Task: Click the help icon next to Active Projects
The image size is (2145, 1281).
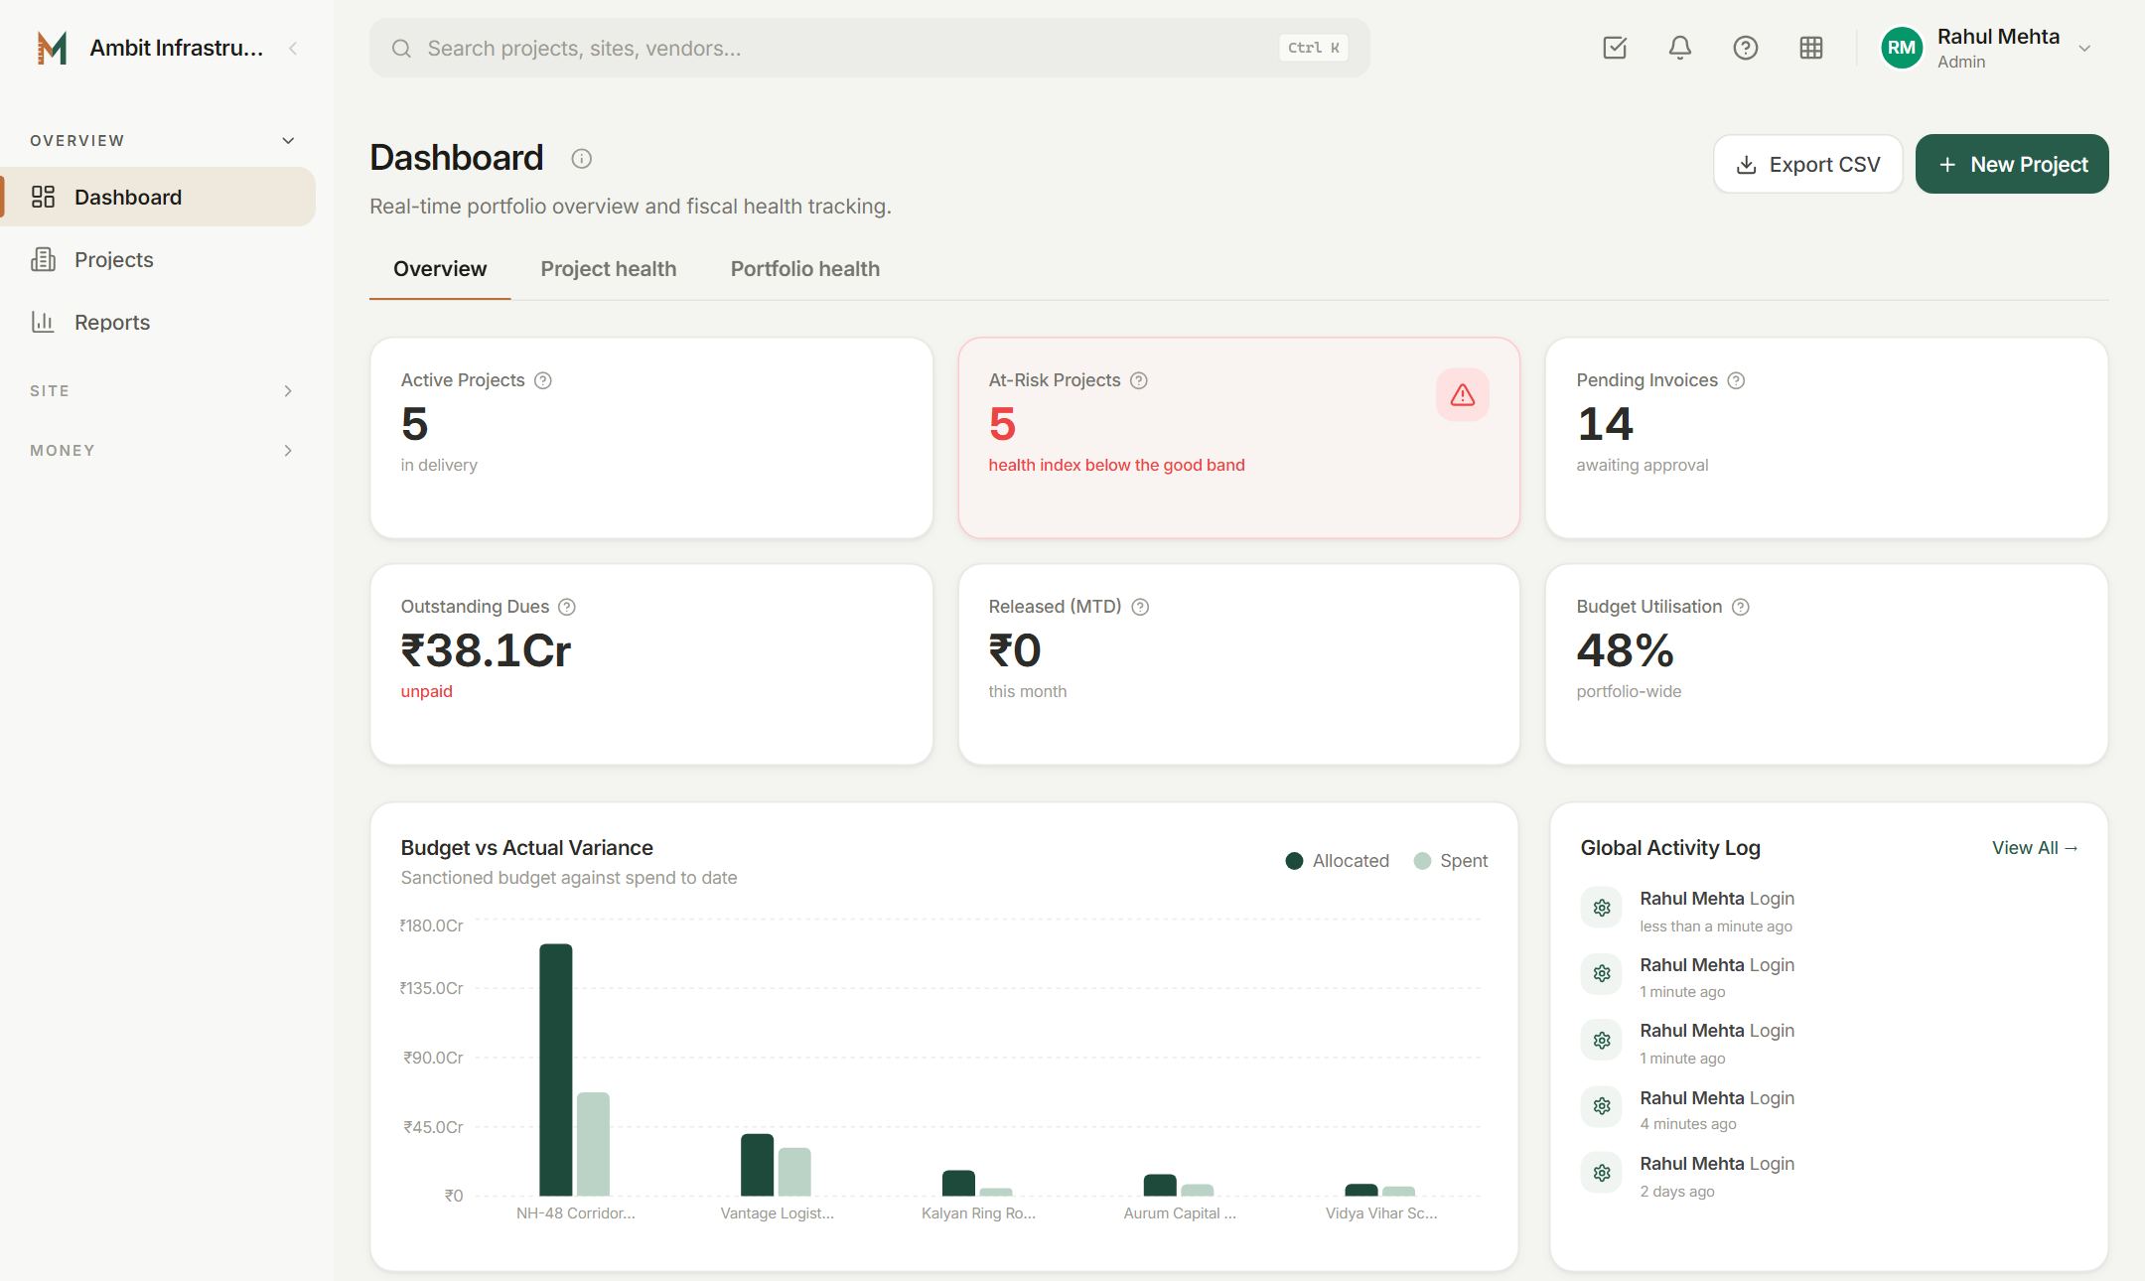Action: [543, 380]
